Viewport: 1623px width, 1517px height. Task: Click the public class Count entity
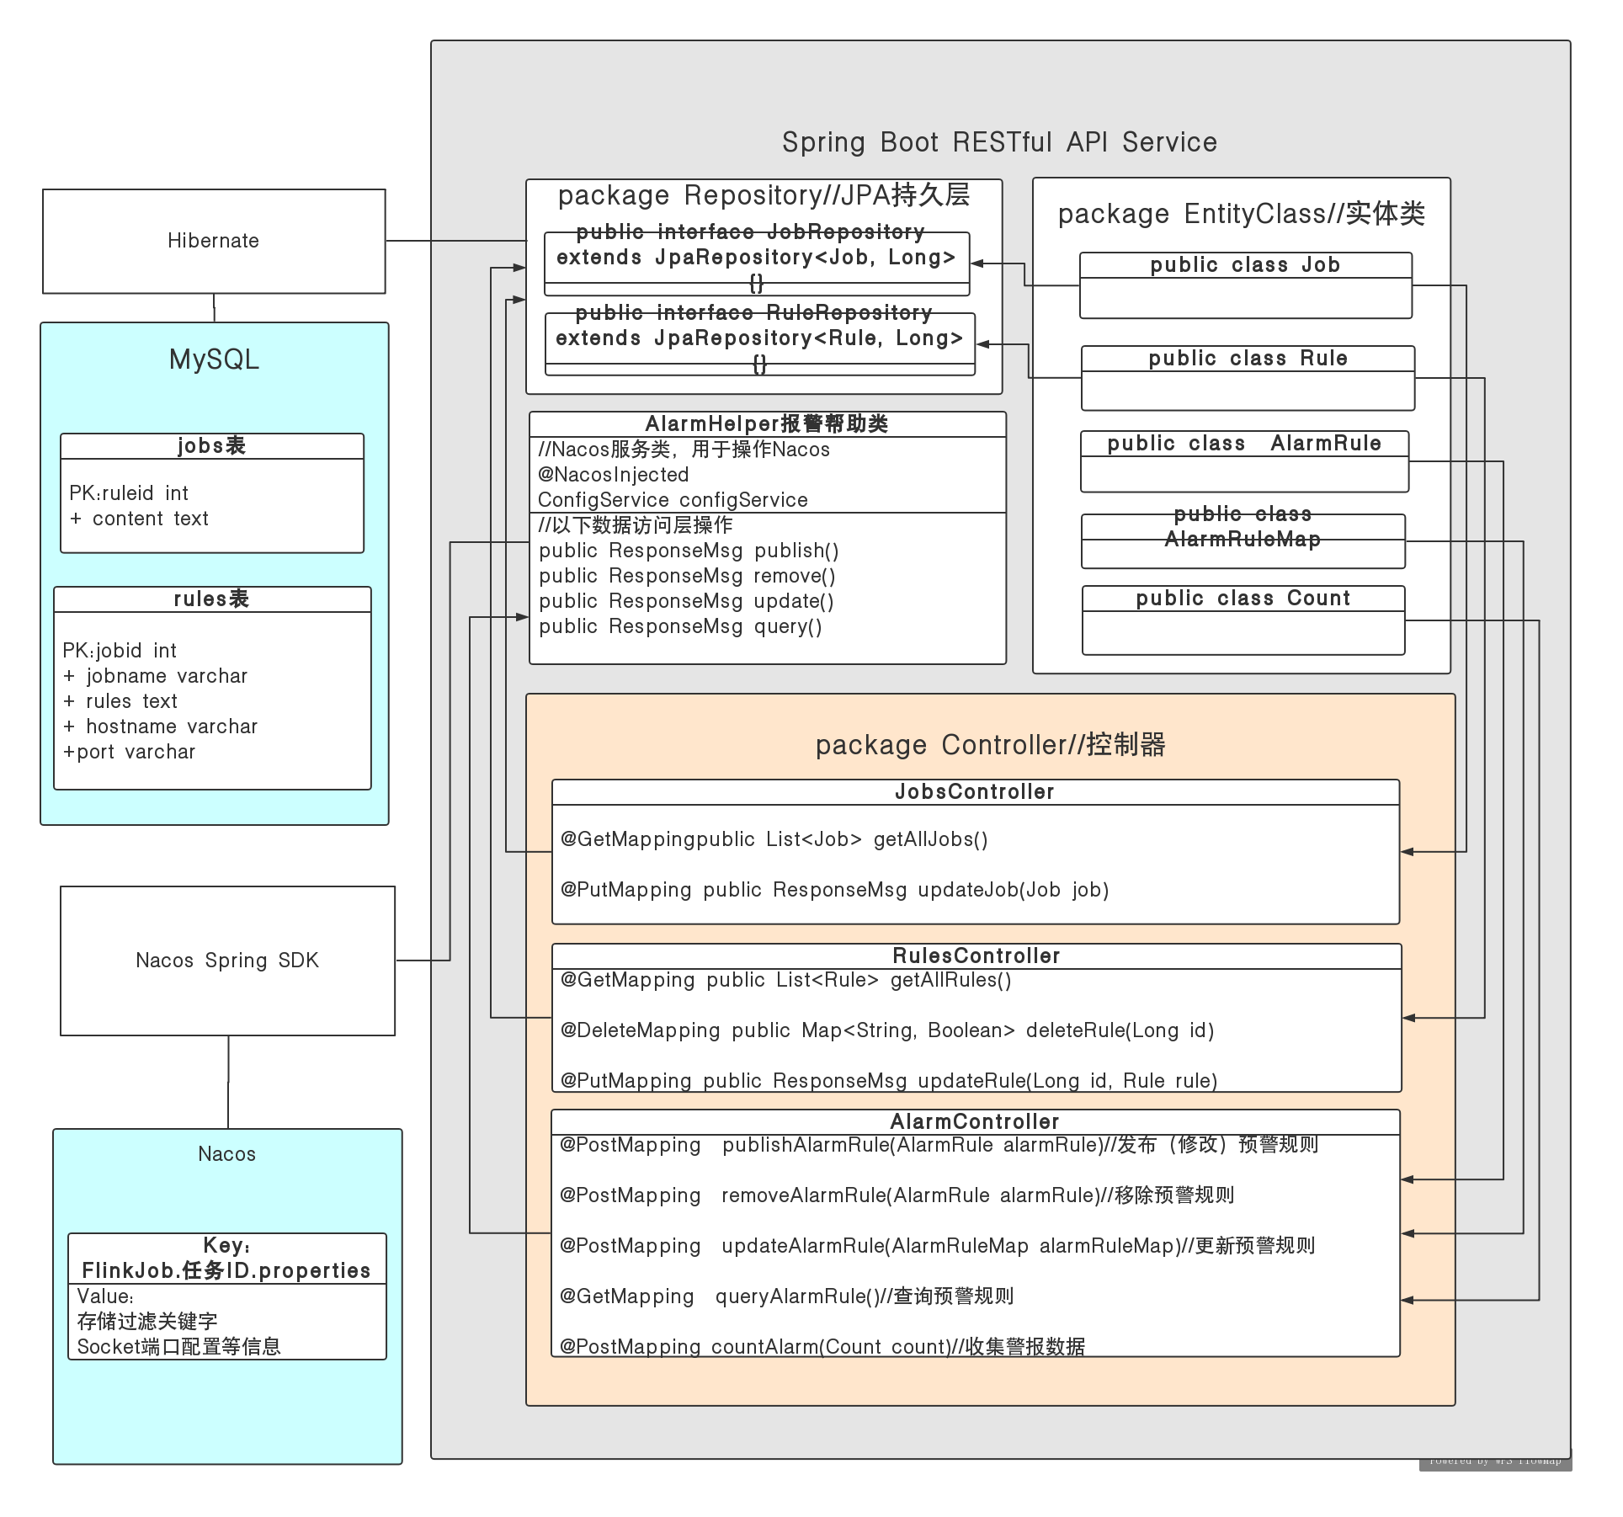pos(1243,599)
